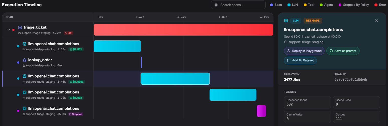The height and width of the screenshot is (126, 388).
Task: Click the $0.001 cost badge
Action: (76, 49)
